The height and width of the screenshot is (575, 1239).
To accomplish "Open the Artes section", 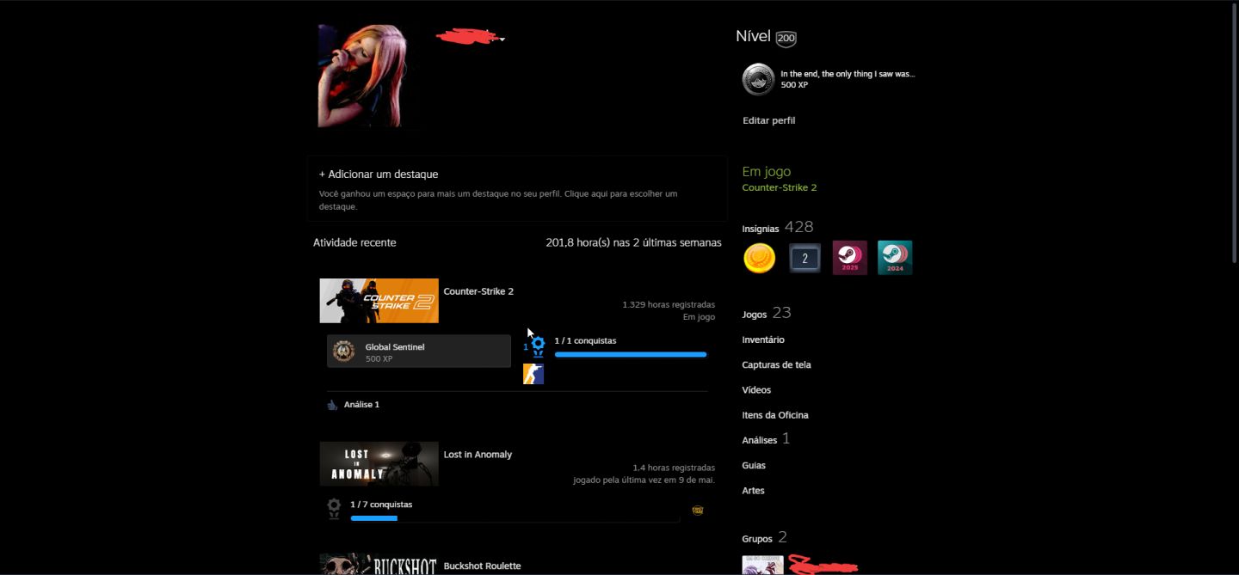I will (x=754, y=490).
